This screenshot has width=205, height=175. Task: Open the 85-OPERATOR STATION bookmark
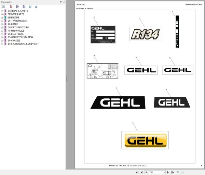click(20, 37)
